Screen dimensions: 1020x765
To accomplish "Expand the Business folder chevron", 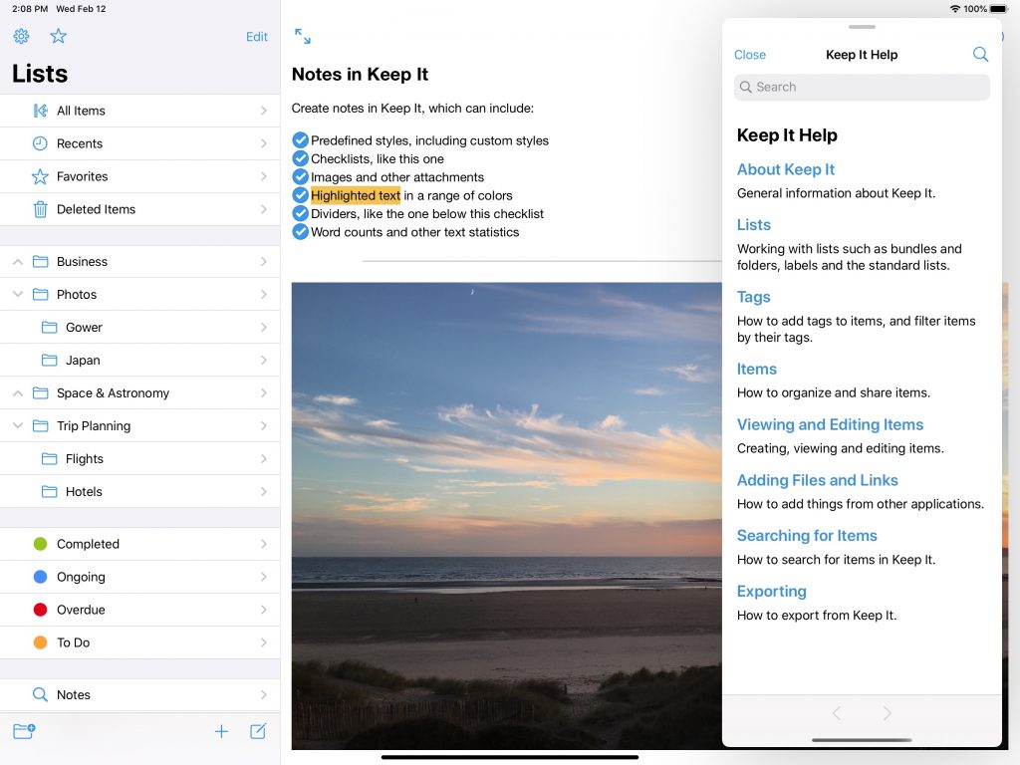I will pos(18,262).
